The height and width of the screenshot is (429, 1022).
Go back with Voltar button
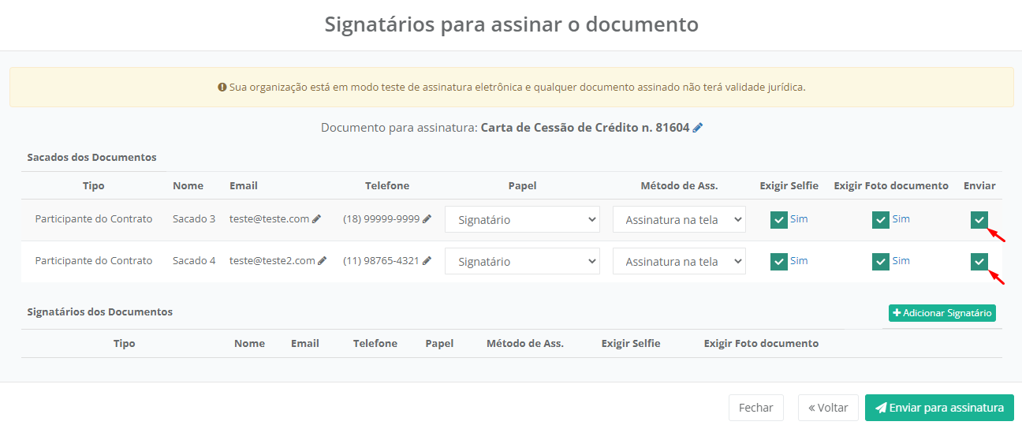click(828, 408)
